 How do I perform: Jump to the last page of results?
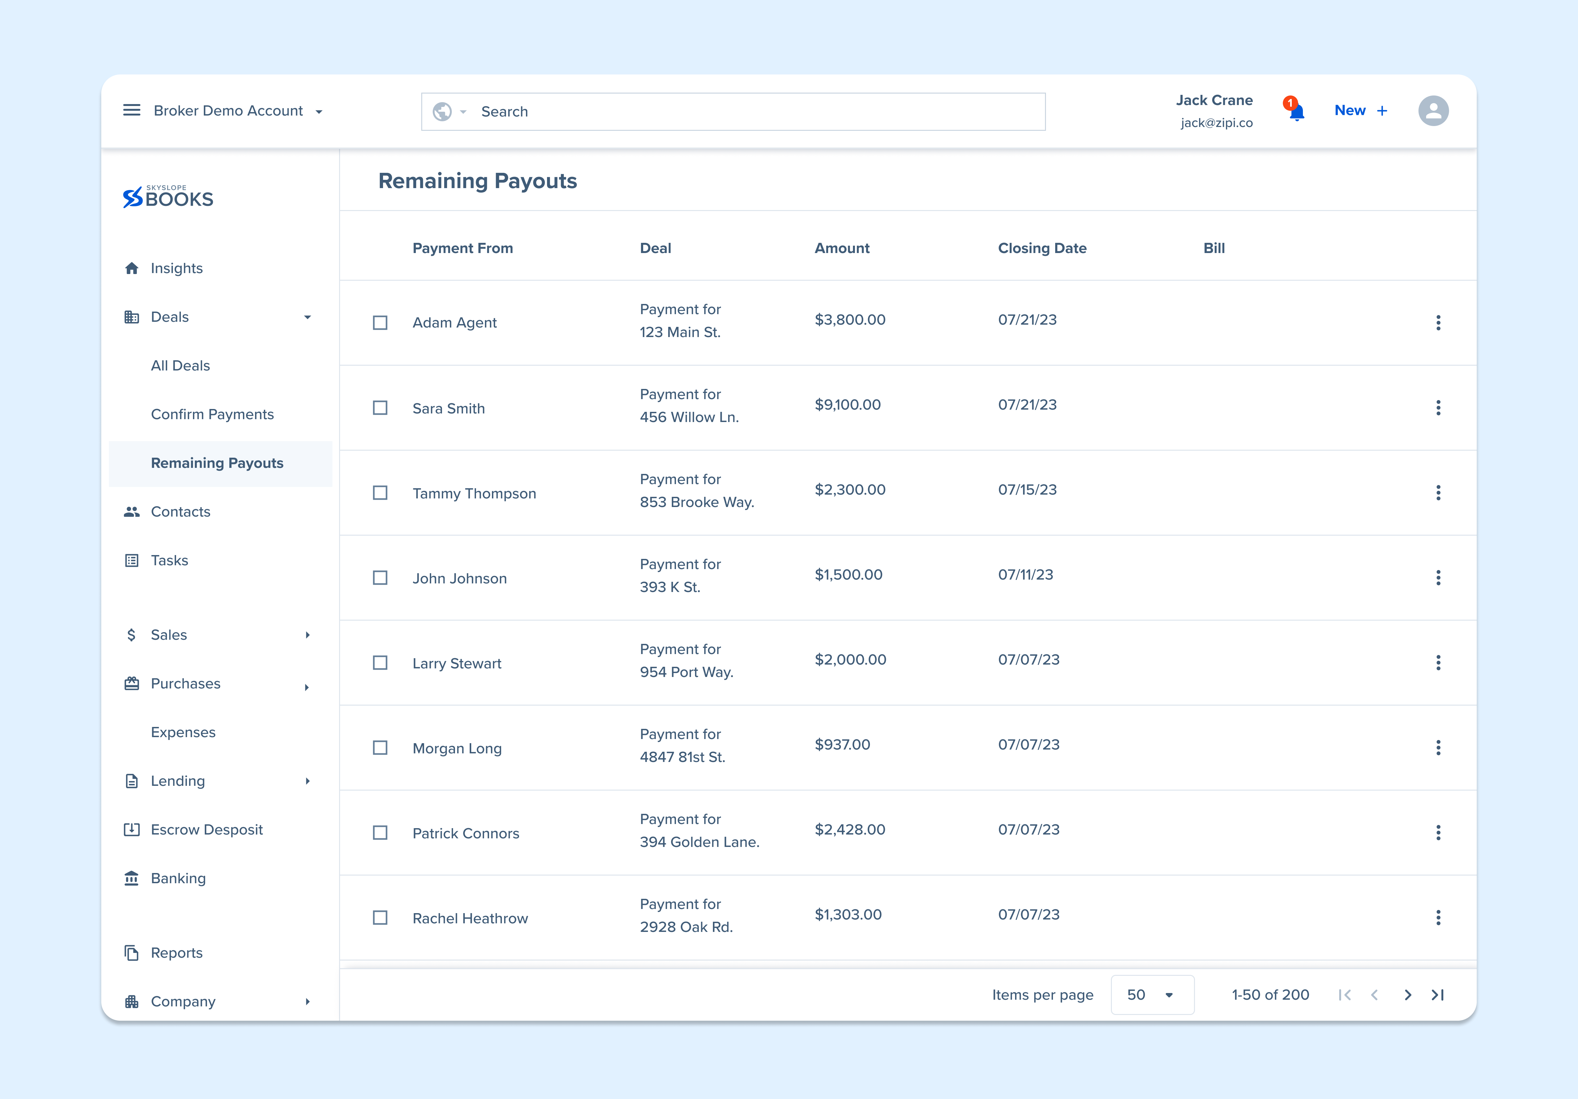(x=1438, y=995)
